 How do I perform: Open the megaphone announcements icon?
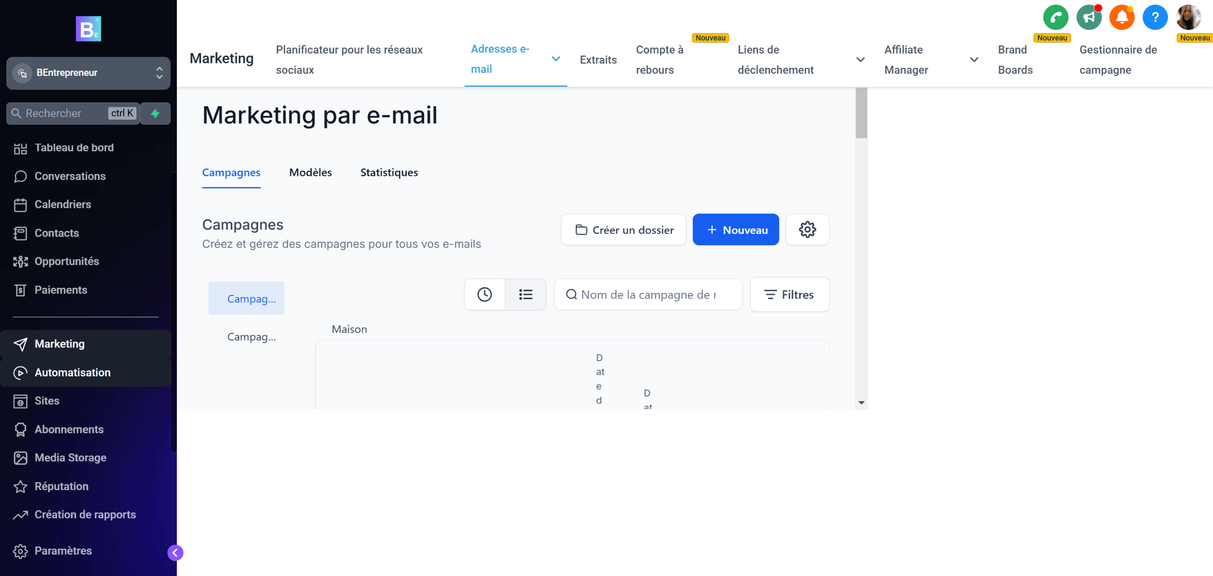tap(1088, 18)
